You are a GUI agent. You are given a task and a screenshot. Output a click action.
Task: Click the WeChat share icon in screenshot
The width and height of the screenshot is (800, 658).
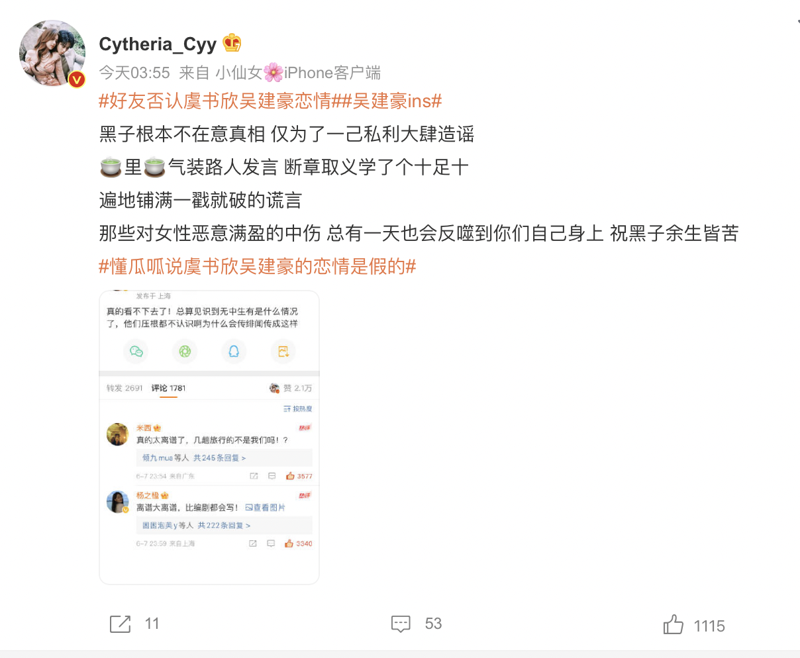tap(136, 352)
